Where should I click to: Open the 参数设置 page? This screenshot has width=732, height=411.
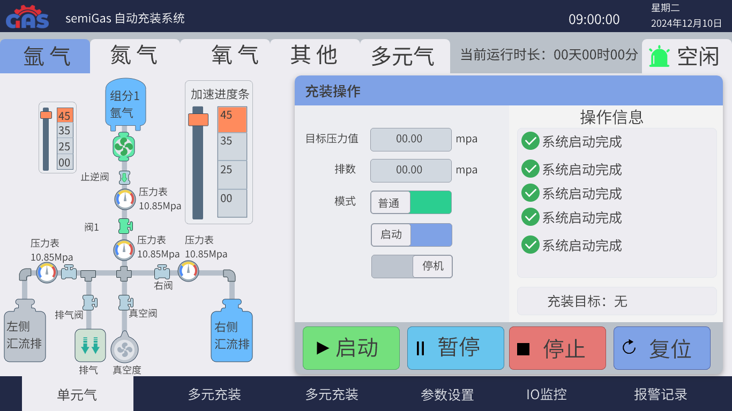[447, 394]
